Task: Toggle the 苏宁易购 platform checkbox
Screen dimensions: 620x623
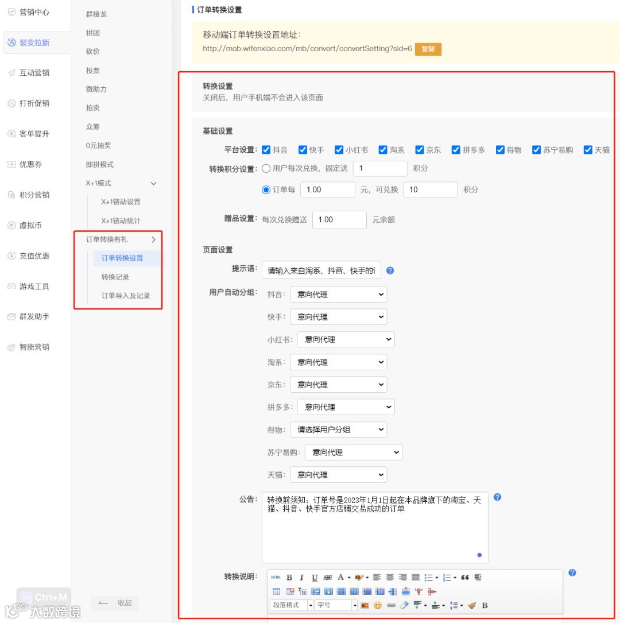Action: point(537,150)
